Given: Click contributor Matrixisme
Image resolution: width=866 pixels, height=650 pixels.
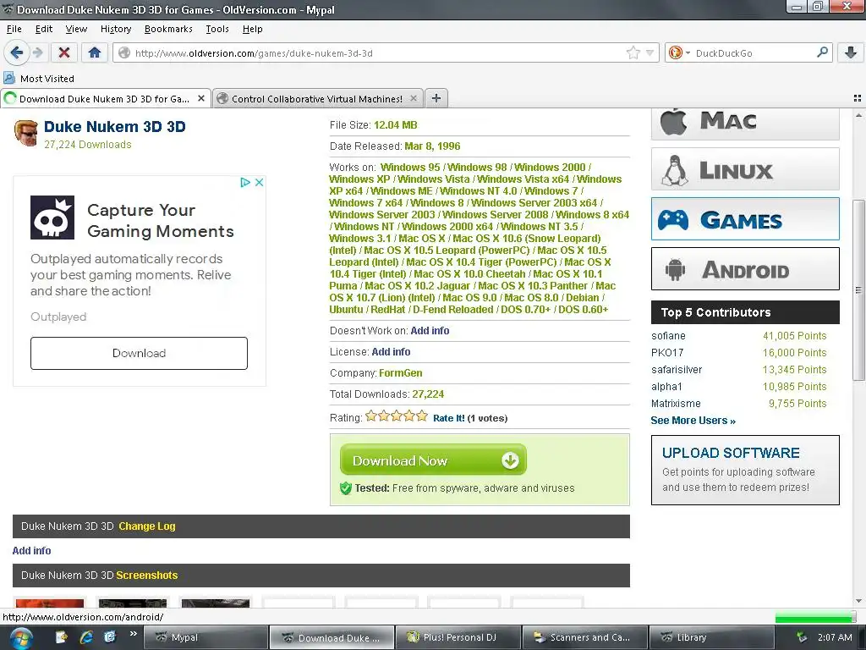Looking at the screenshot, I should (676, 404).
